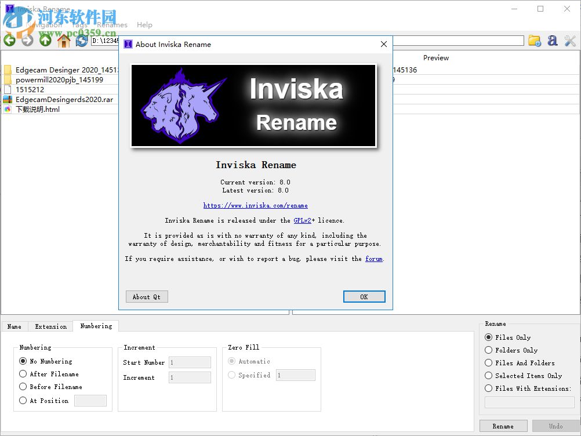Navigate back with the green back arrow

9,41
